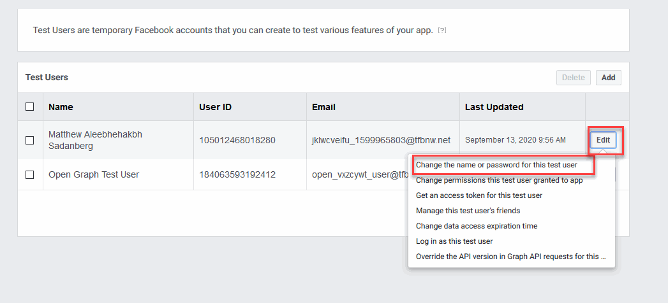Select the Open Graph Test User checkbox

click(x=30, y=174)
